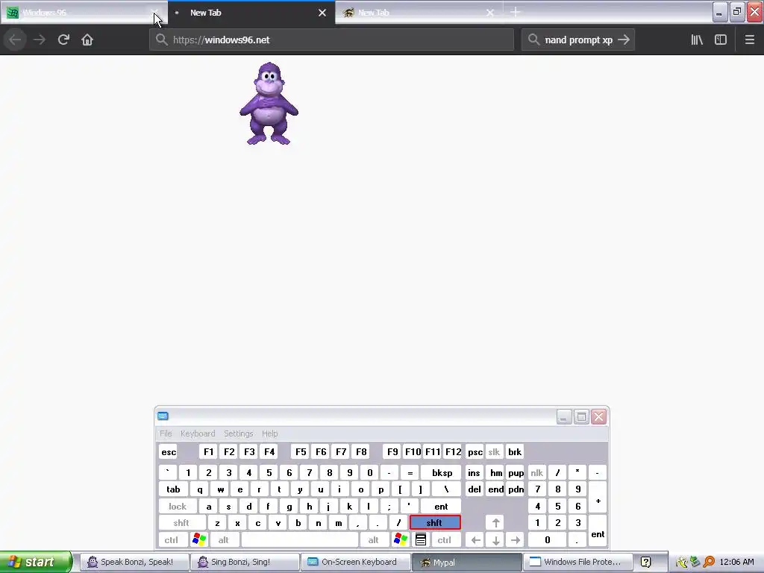Viewport: 764px width, 573px height.
Task: Open the File menu of On-Screen Keyboard
Action: [x=166, y=433]
